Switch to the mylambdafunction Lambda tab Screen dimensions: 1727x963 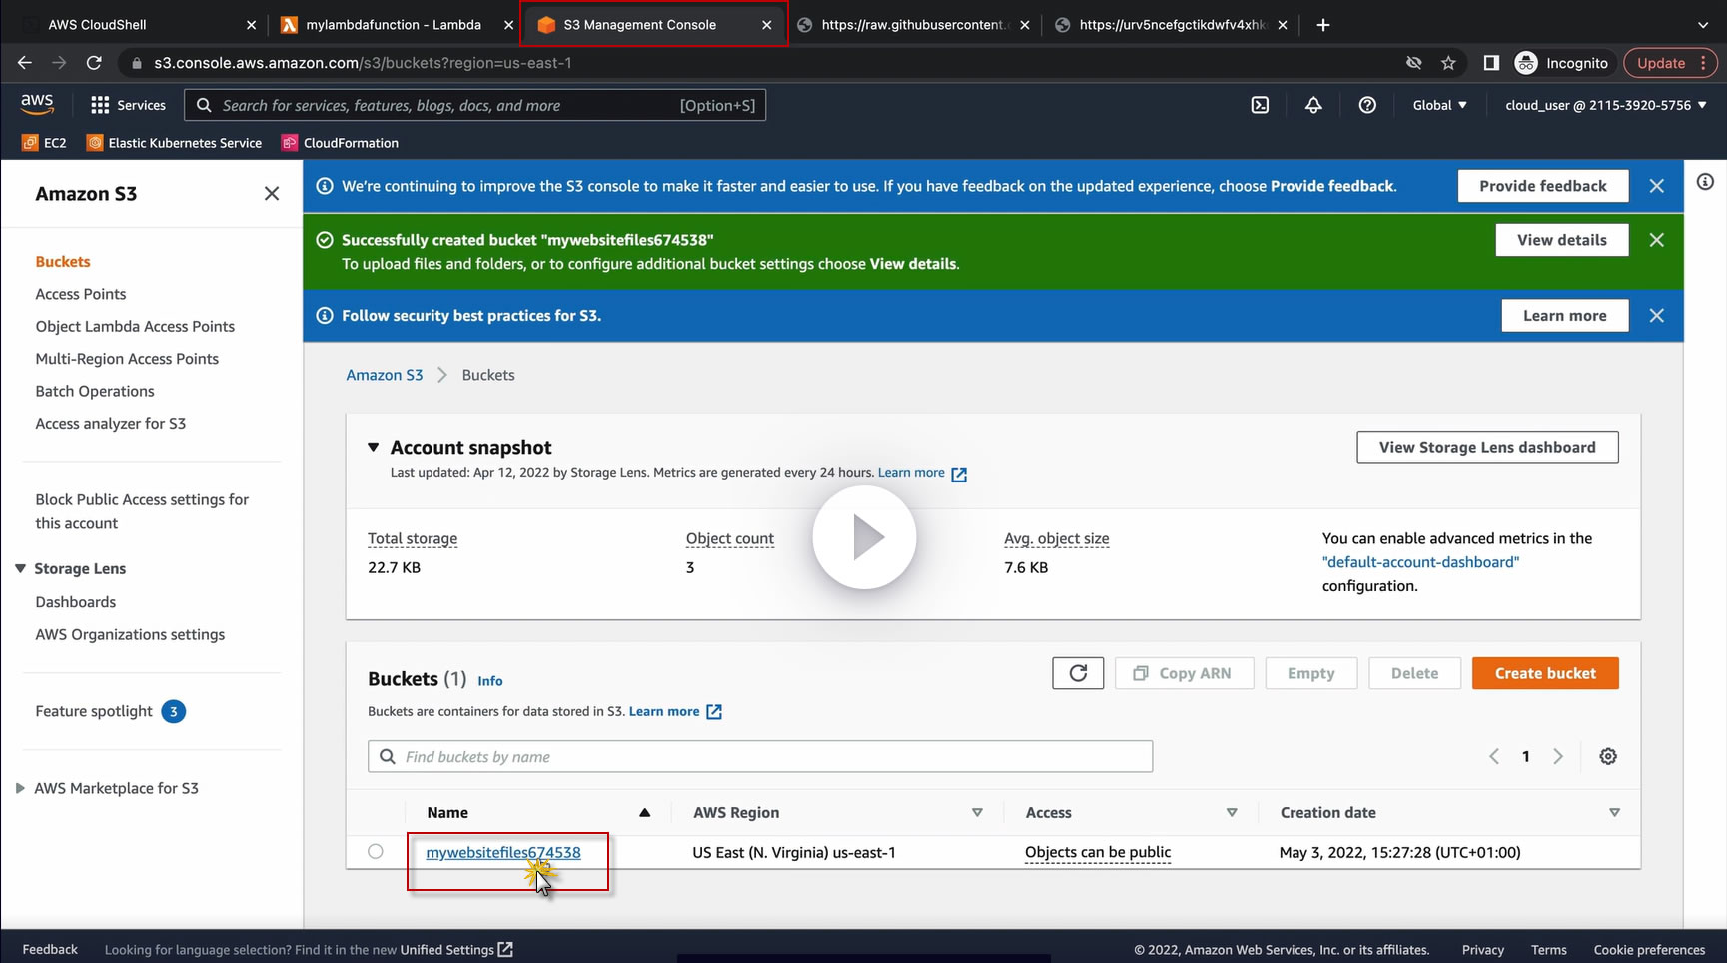(394, 25)
